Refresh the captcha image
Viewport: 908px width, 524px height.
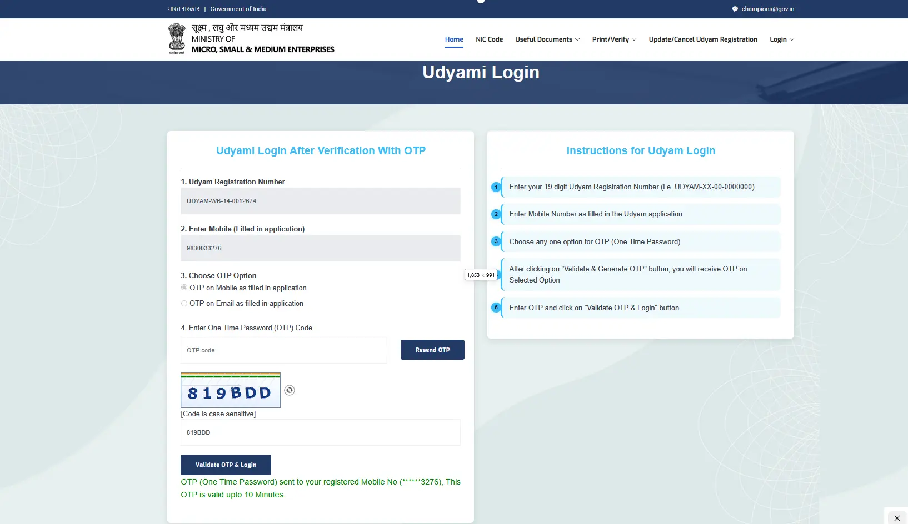click(x=289, y=390)
